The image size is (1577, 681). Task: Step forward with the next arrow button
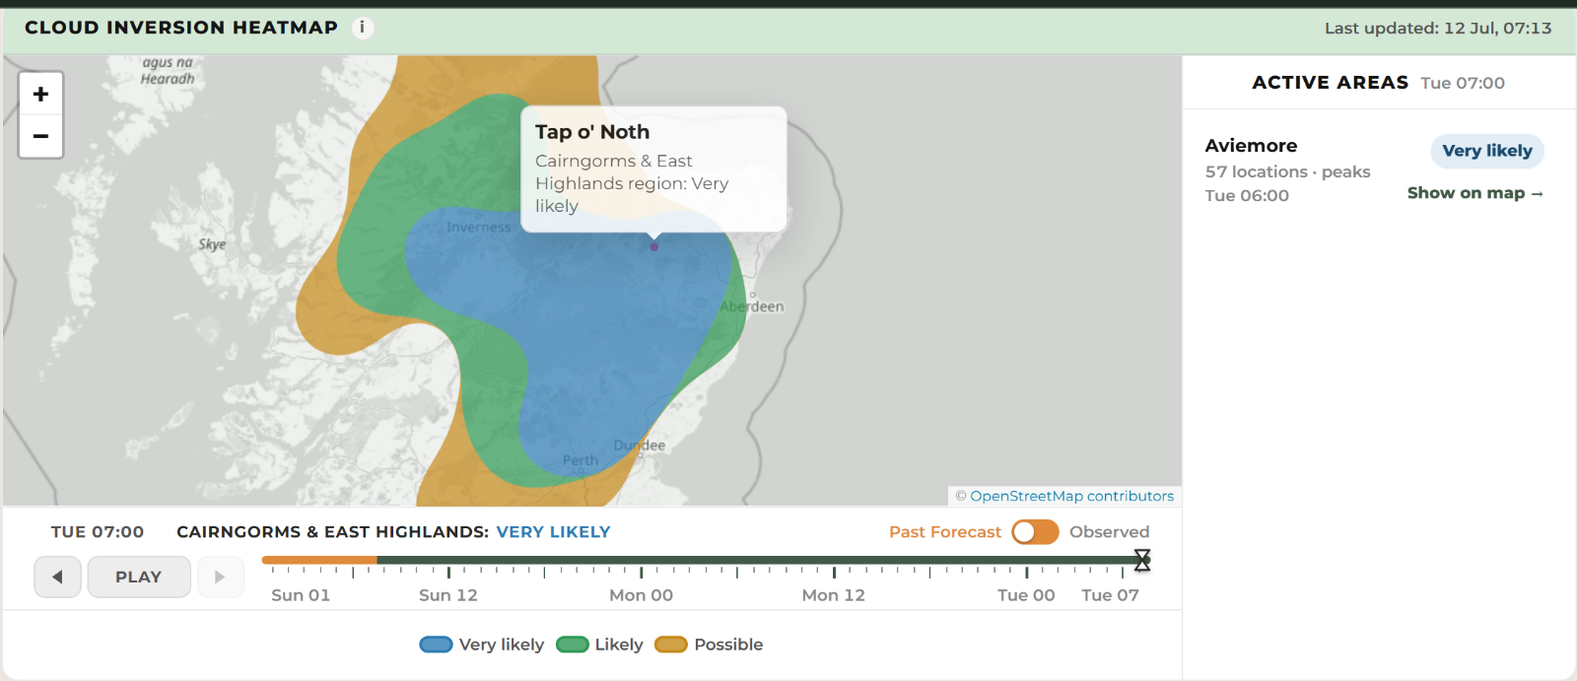click(x=220, y=577)
